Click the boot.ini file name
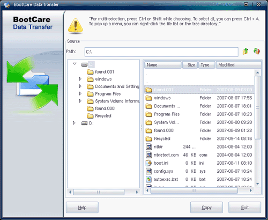Viewport: 268px width, 220px height. [x=161, y=163]
